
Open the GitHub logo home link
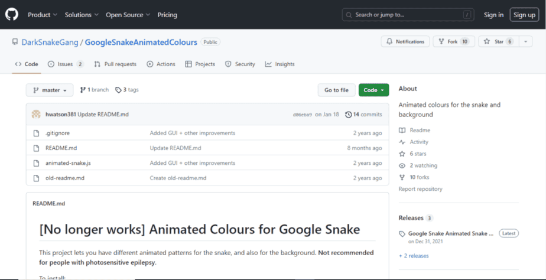click(11, 15)
